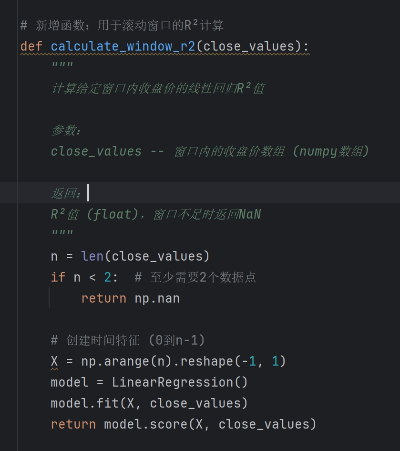Click the R² float return description line
Viewport: 400px width, 451px height.
tap(156, 214)
